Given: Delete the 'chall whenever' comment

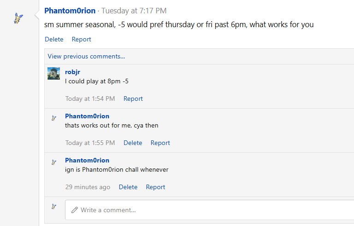Looking at the screenshot, I should pos(128,187).
